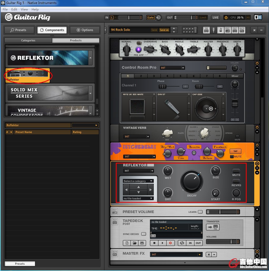
Task: Open the Master FX INIT preset dropdown
Action: coord(176,255)
